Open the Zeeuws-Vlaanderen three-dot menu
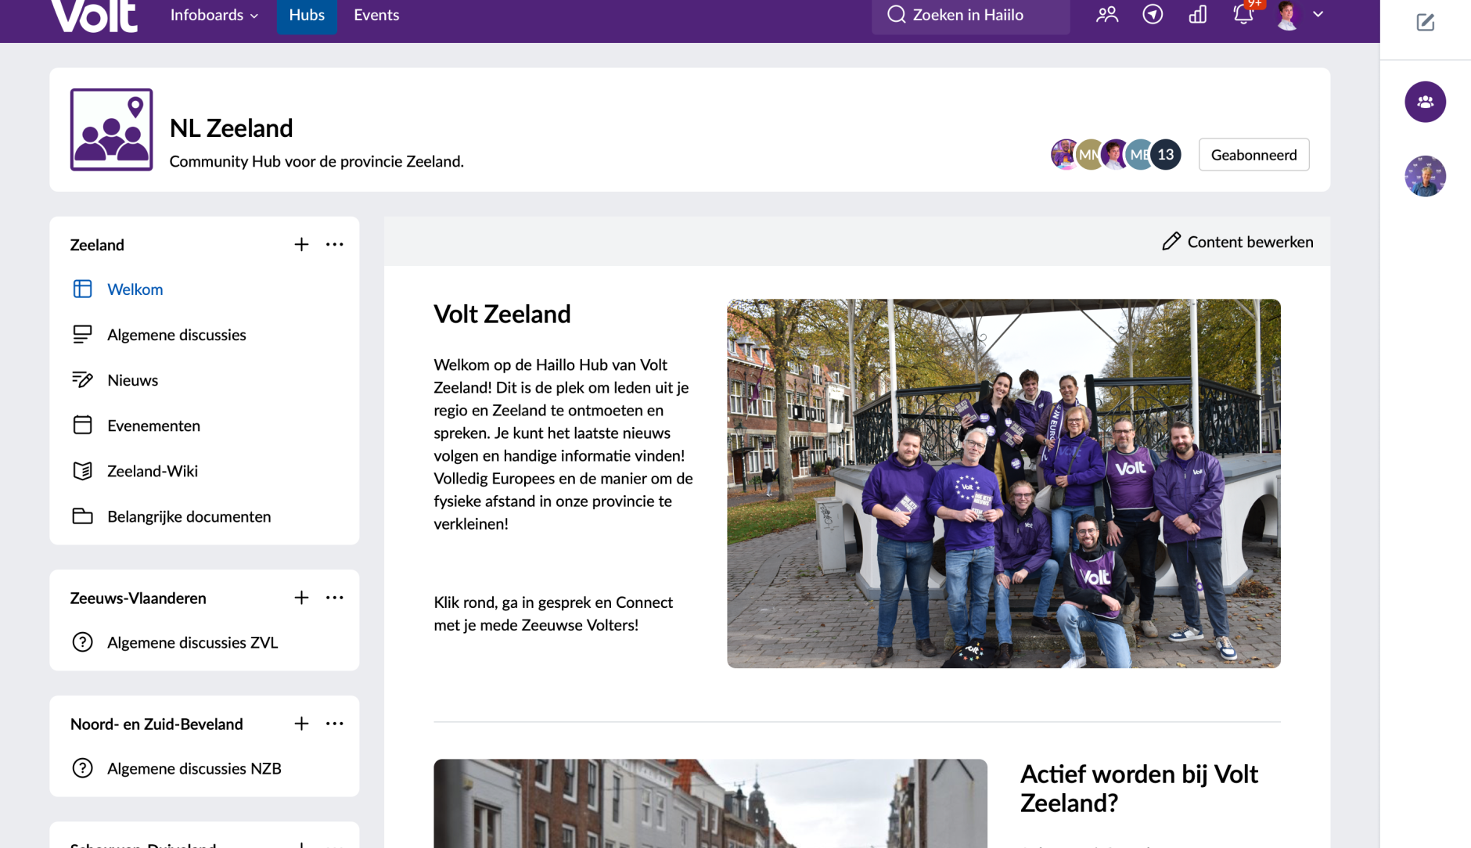 [x=335, y=597]
